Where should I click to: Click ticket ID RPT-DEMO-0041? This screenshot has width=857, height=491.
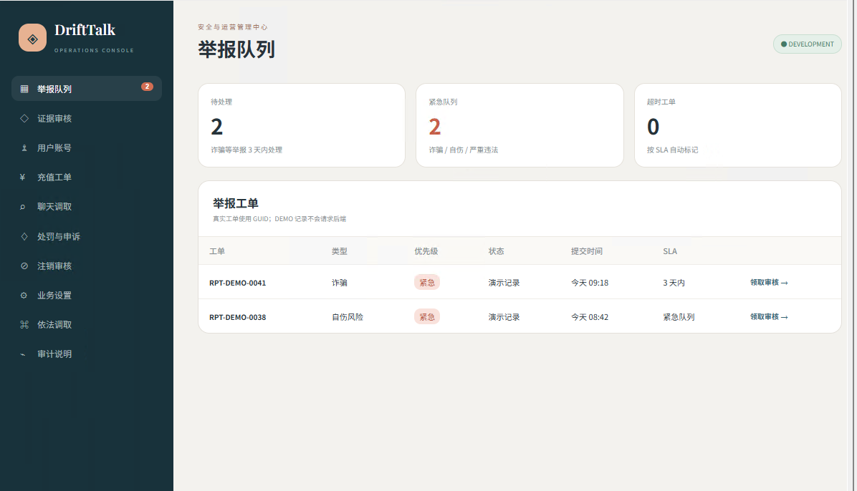coord(237,283)
